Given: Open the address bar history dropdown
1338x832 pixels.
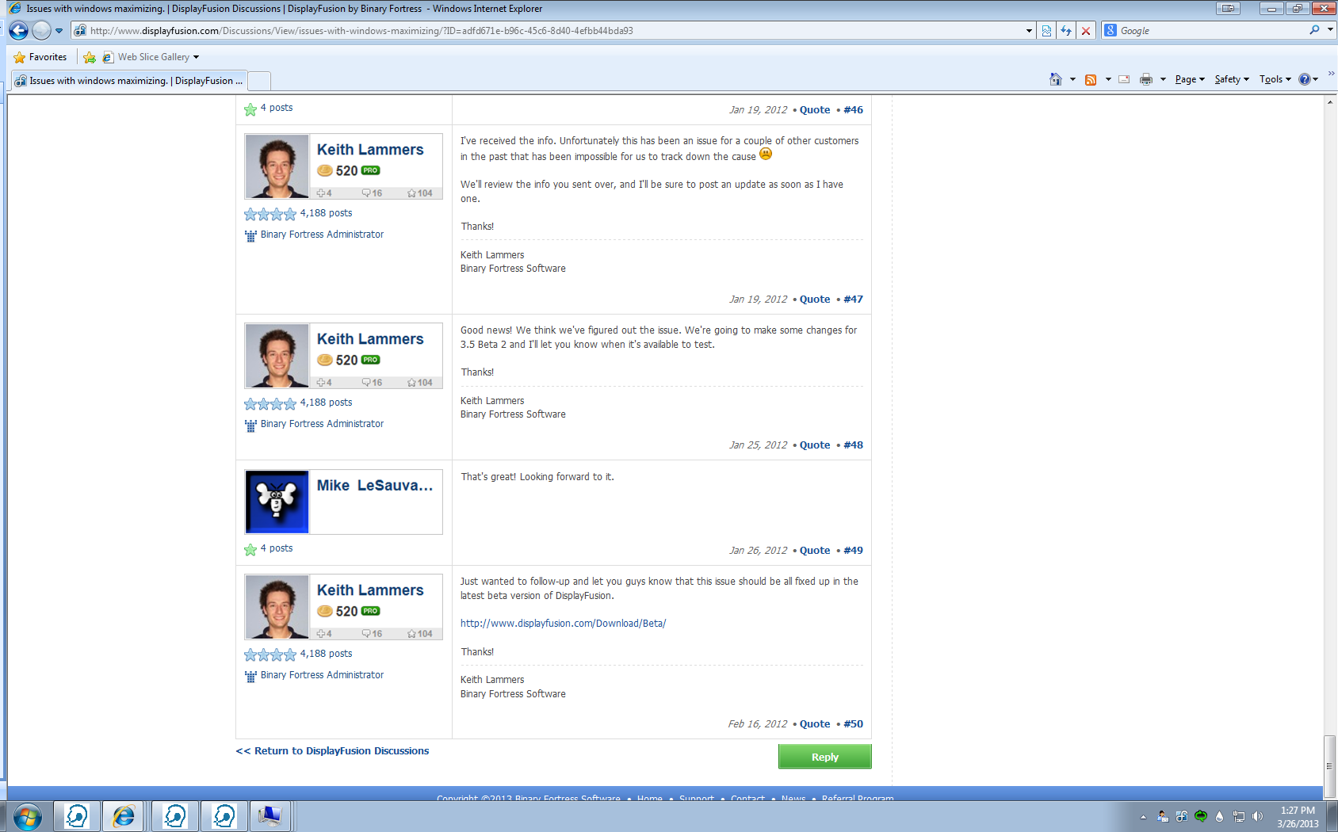Looking at the screenshot, I should (x=1029, y=31).
